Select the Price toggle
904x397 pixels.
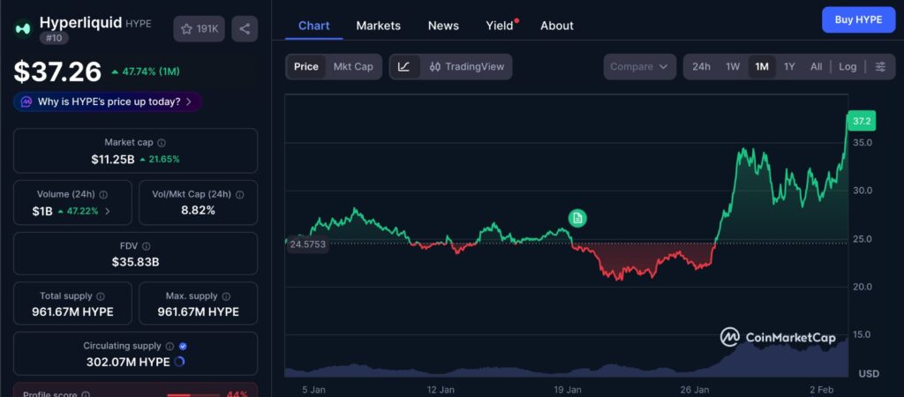[306, 67]
